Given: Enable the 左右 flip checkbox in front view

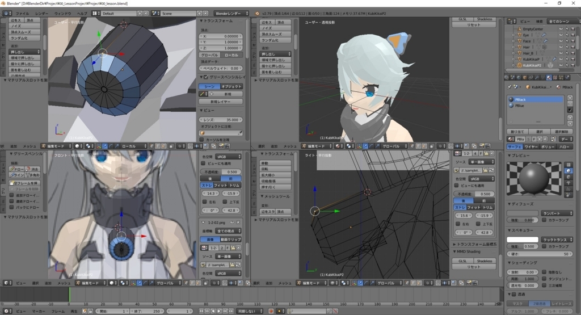Looking at the screenshot, I should pos(204,201).
